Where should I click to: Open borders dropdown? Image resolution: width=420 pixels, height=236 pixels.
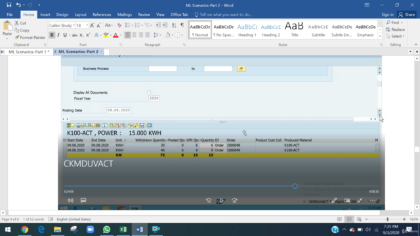(x=182, y=35)
